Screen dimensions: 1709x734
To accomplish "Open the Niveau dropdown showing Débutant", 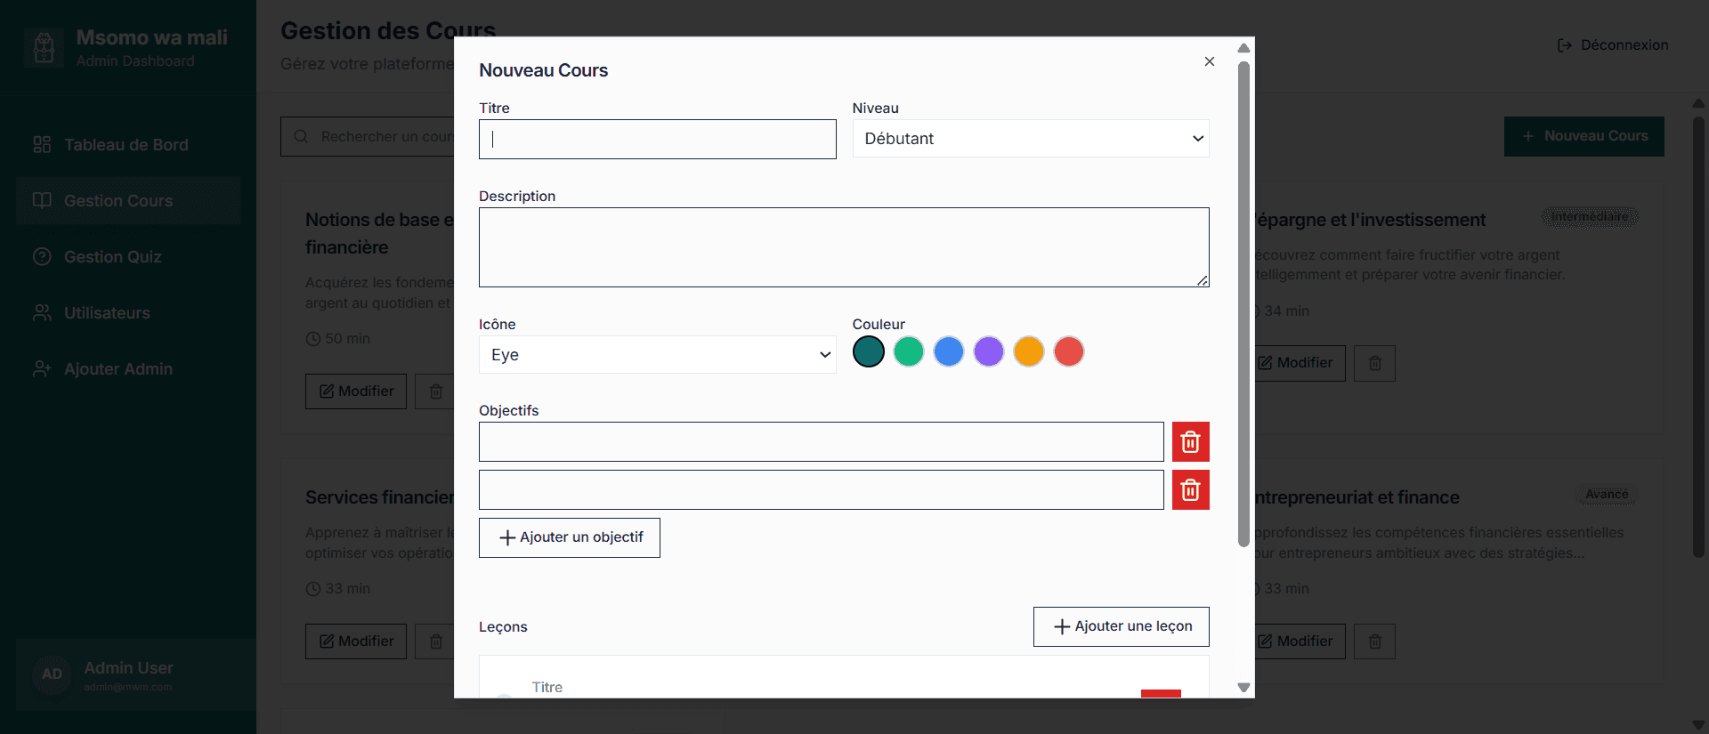I will point(1031,139).
